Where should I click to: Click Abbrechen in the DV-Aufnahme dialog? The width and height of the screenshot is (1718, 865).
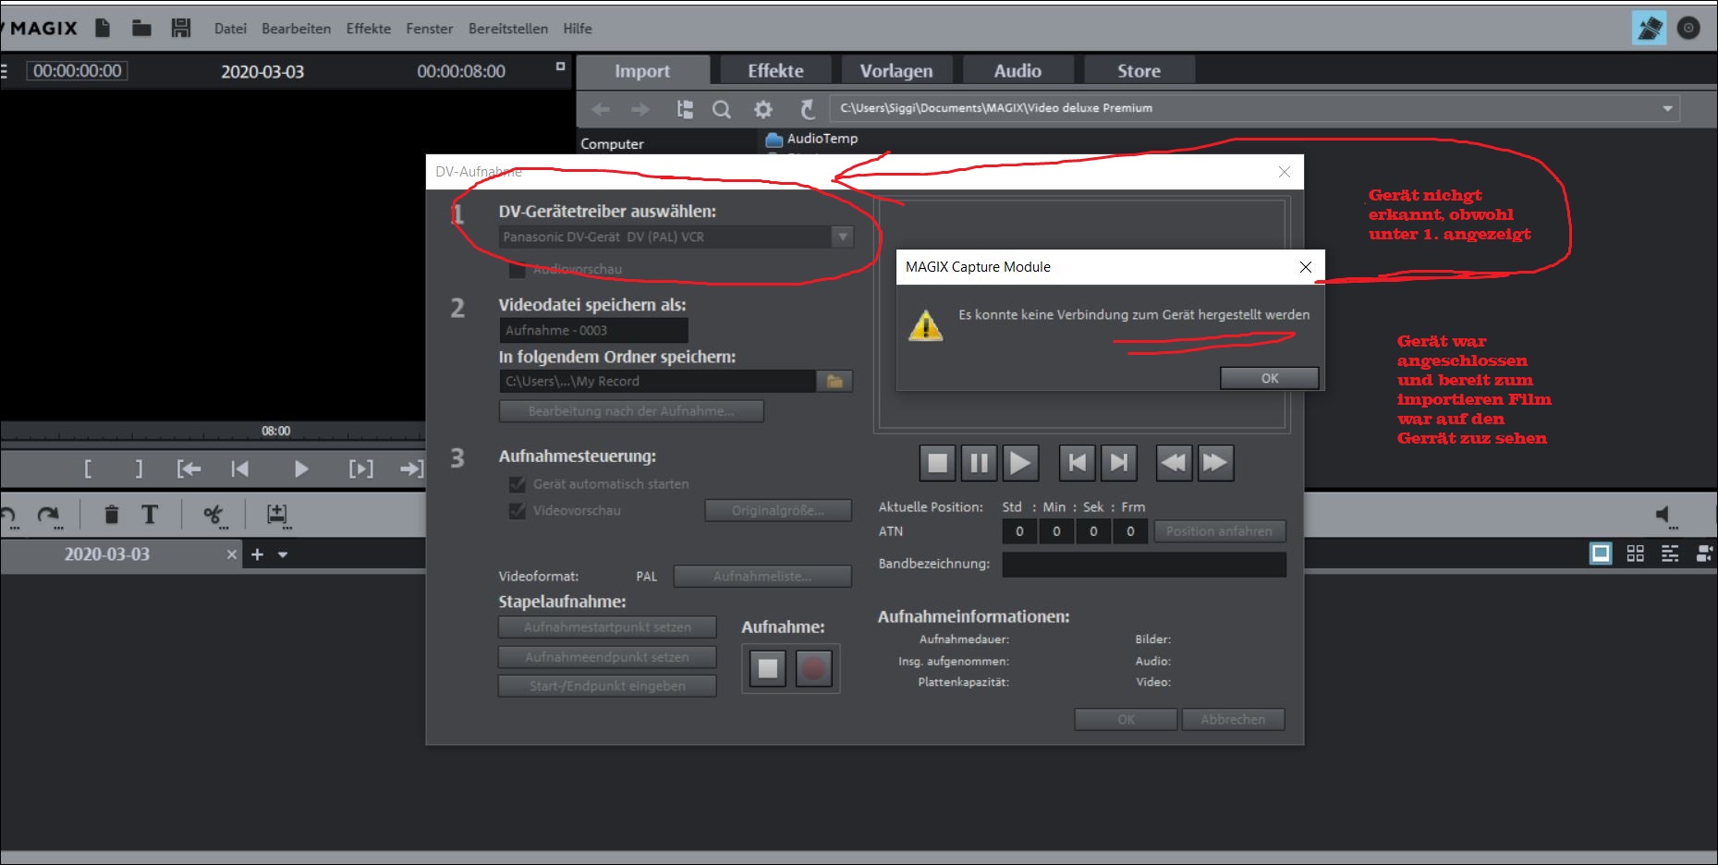(x=1233, y=719)
